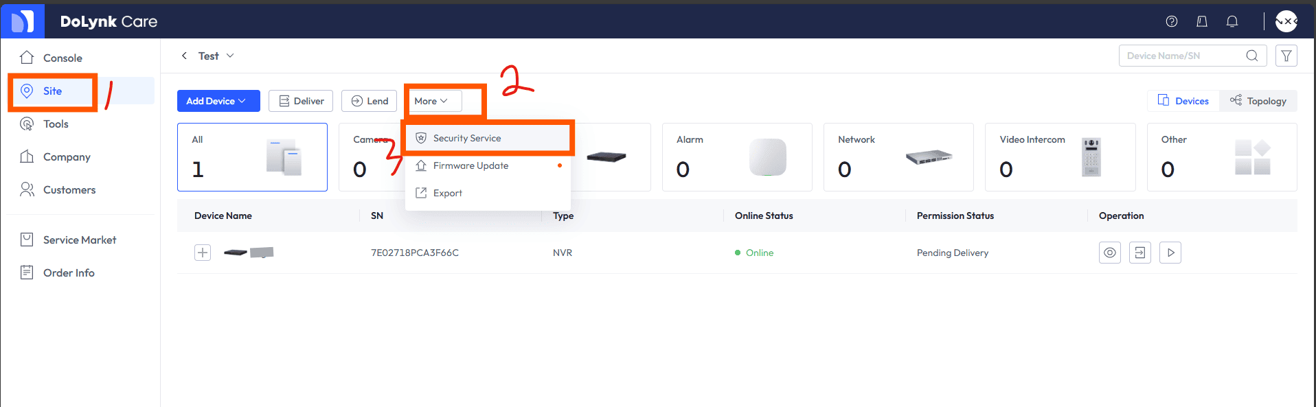
Task: Choose Export from More menu
Action: click(447, 193)
